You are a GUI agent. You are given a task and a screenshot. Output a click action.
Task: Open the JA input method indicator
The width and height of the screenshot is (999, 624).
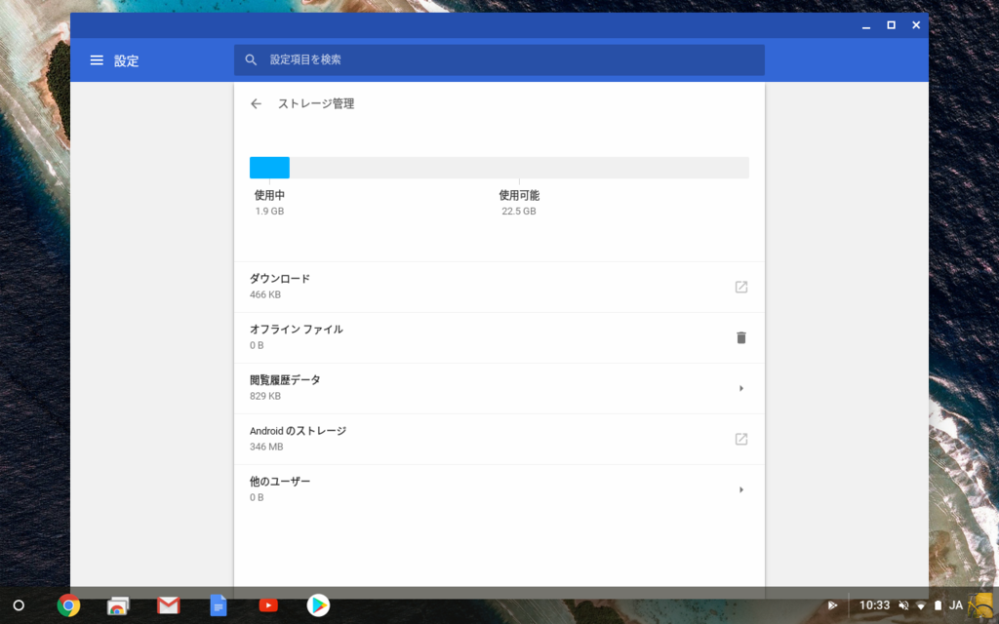point(955,605)
